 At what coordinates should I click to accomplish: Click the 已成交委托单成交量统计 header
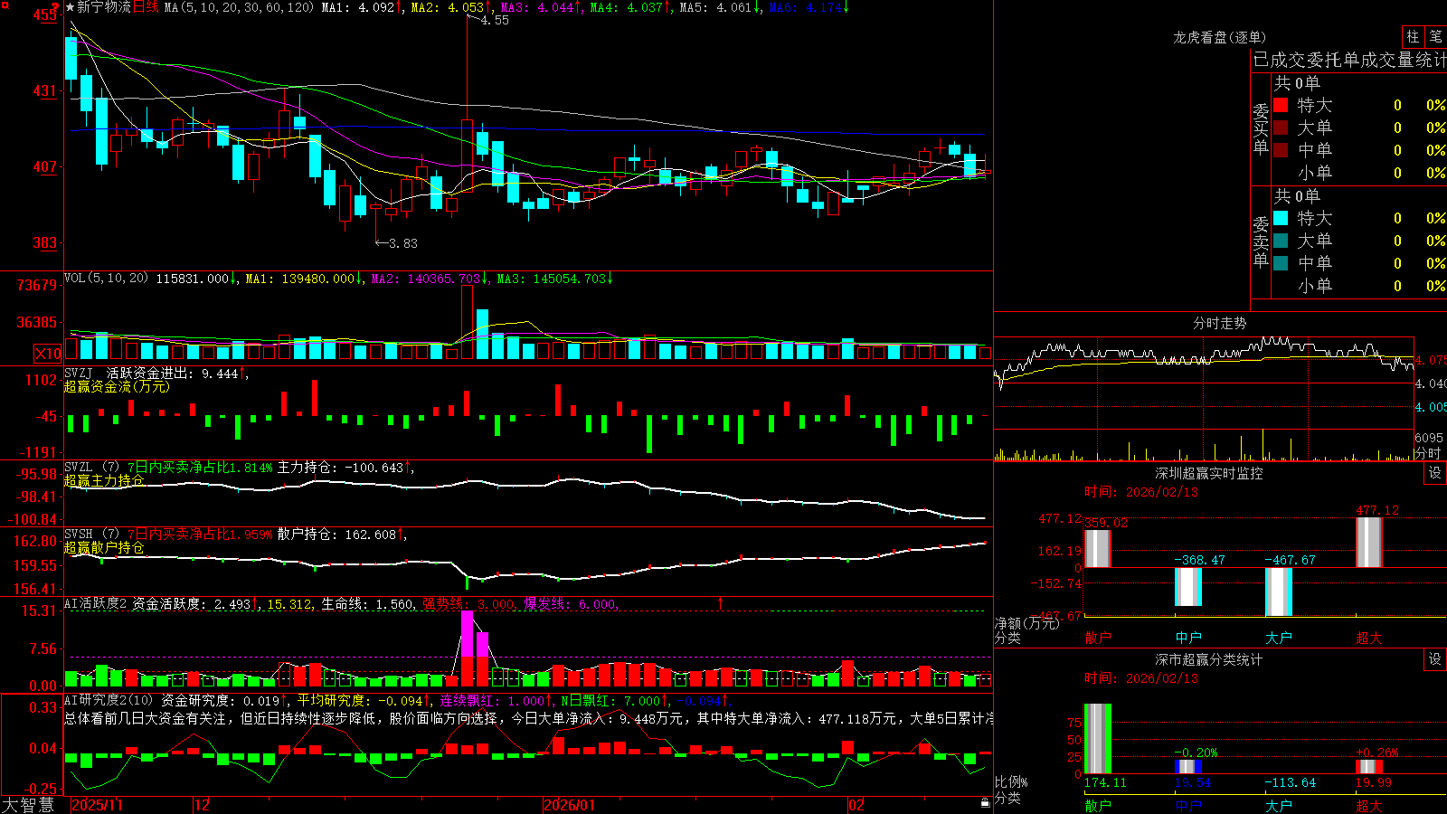point(1349,60)
